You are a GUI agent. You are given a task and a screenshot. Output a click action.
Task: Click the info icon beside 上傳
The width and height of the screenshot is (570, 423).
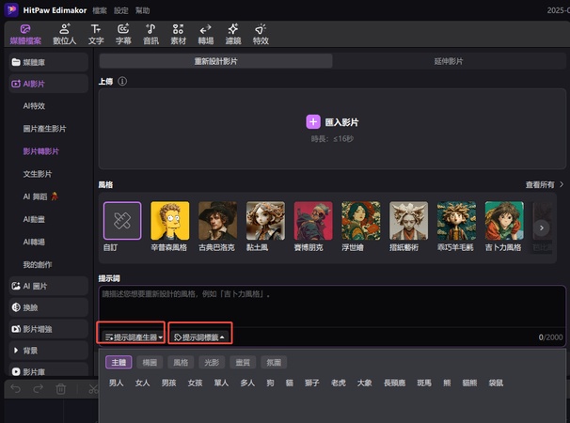coord(122,82)
